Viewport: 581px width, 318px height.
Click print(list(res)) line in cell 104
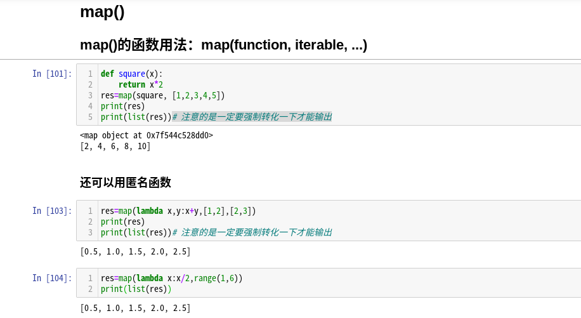136,289
